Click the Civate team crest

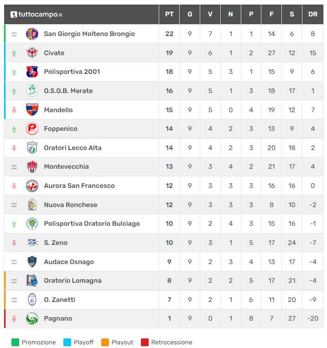[32, 53]
